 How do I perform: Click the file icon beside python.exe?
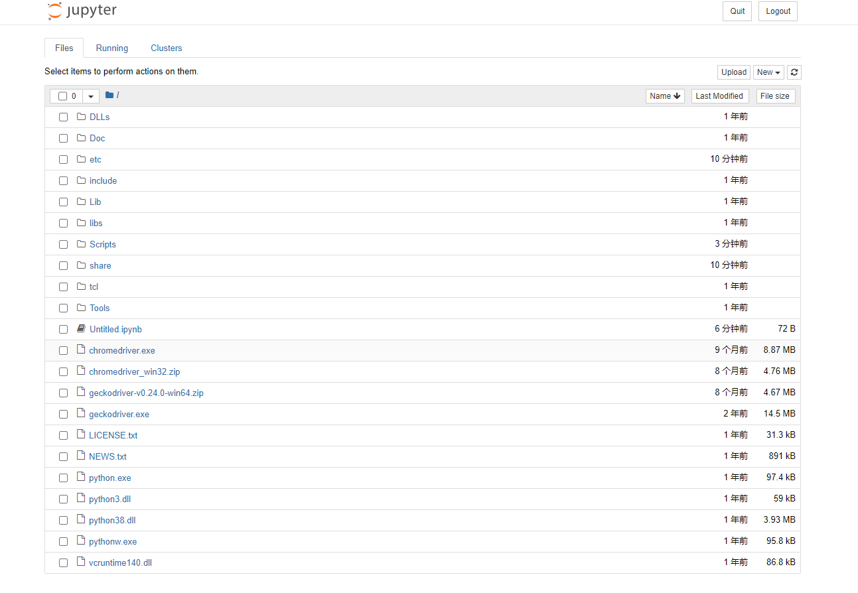pyautogui.click(x=81, y=477)
